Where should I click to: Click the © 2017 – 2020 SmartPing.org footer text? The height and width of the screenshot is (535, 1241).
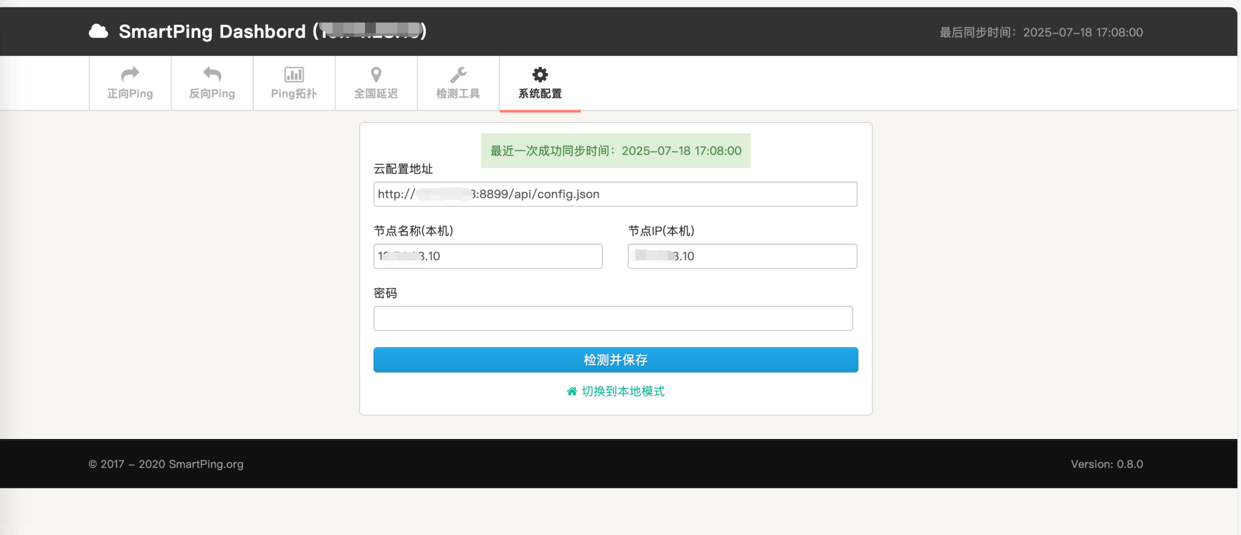pyautogui.click(x=166, y=464)
